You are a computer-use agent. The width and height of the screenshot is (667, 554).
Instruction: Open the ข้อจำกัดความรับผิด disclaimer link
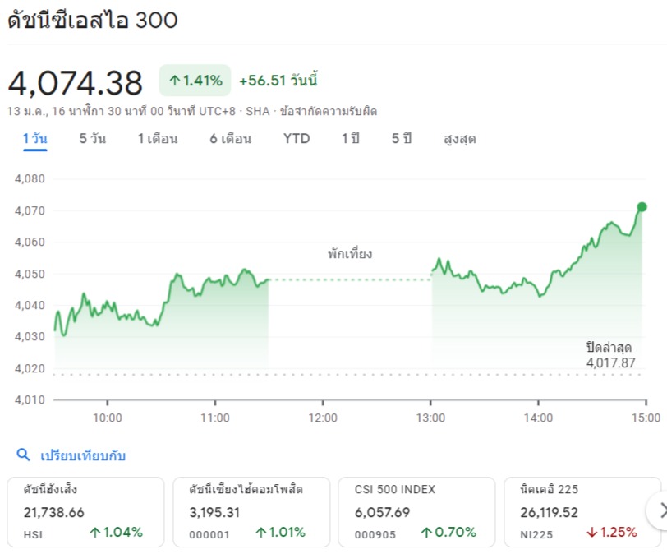pos(329,110)
